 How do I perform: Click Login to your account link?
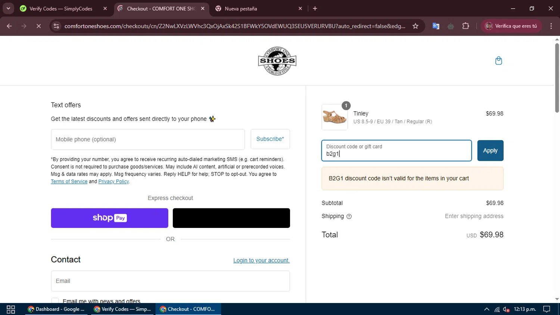(261, 260)
